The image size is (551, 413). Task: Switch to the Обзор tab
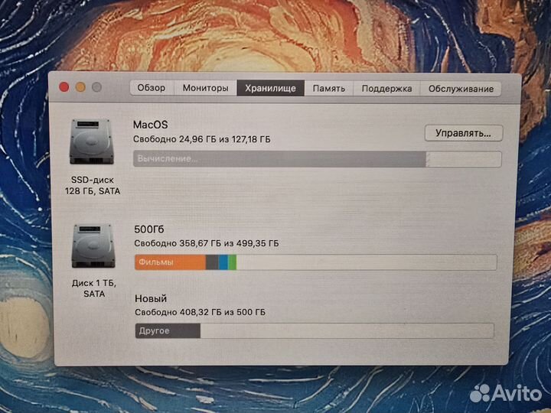[x=152, y=88]
